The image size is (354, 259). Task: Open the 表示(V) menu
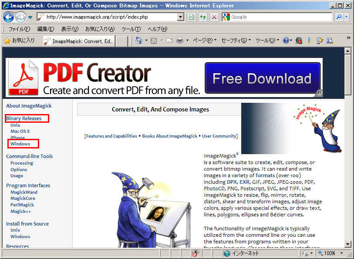[70, 29]
